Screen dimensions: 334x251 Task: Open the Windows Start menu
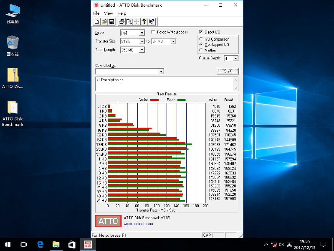(x=8, y=244)
